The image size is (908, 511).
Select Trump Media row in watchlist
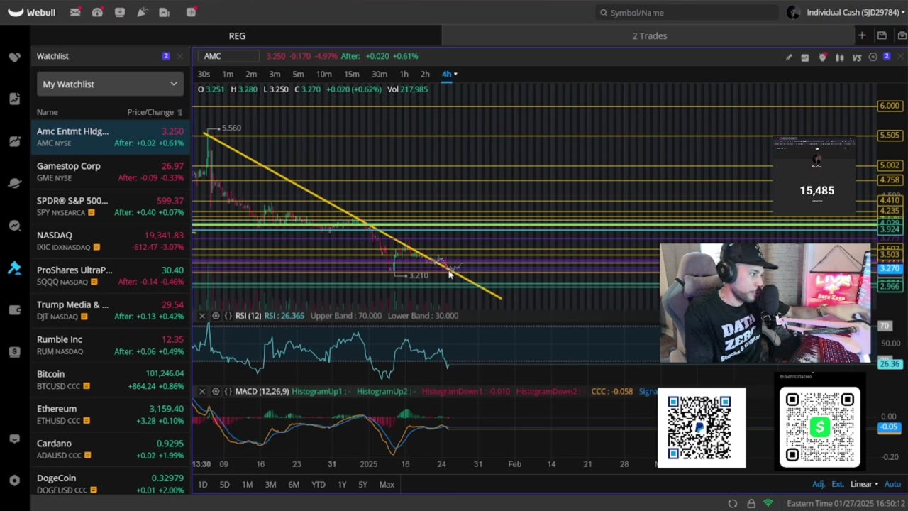pyautogui.click(x=110, y=310)
